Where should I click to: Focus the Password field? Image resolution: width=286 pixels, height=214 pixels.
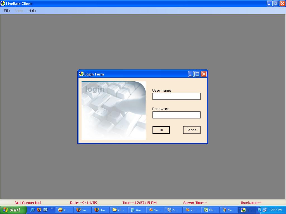click(x=177, y=115)
